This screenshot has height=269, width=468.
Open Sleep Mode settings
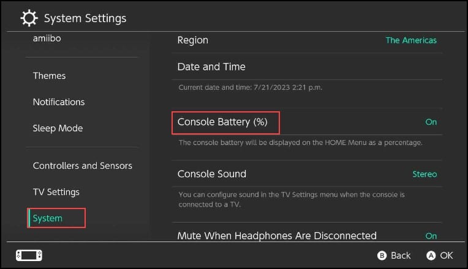pos(58,128)
